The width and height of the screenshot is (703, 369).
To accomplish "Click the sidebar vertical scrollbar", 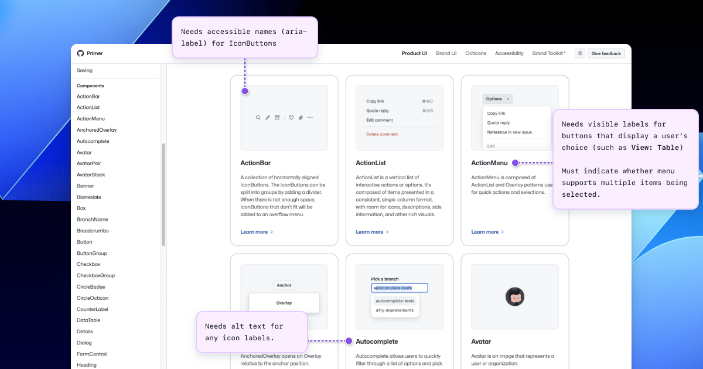I will pyautogui.click(x=163, y=194).
